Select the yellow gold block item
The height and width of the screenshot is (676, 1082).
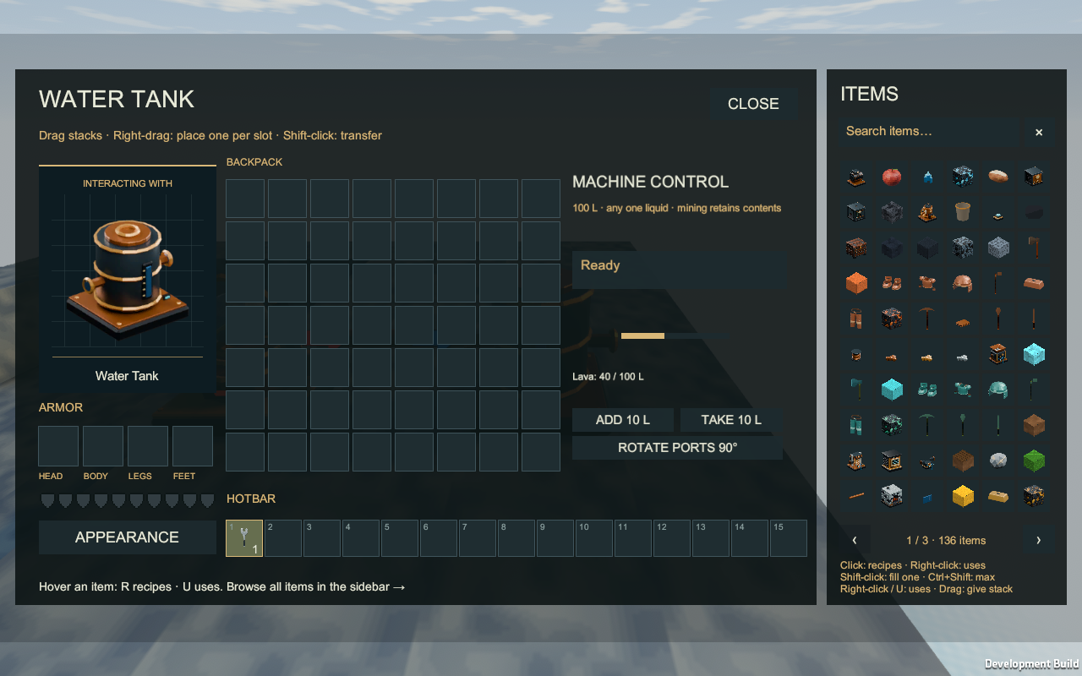tap(963, 496)
